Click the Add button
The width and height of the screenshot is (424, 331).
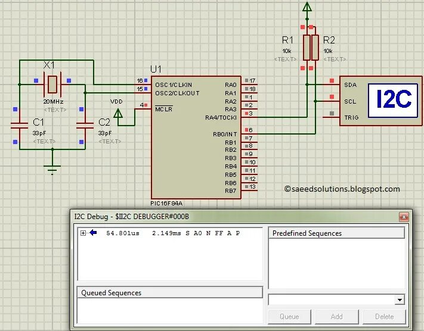pyautogui.click(x=337, y=317)
